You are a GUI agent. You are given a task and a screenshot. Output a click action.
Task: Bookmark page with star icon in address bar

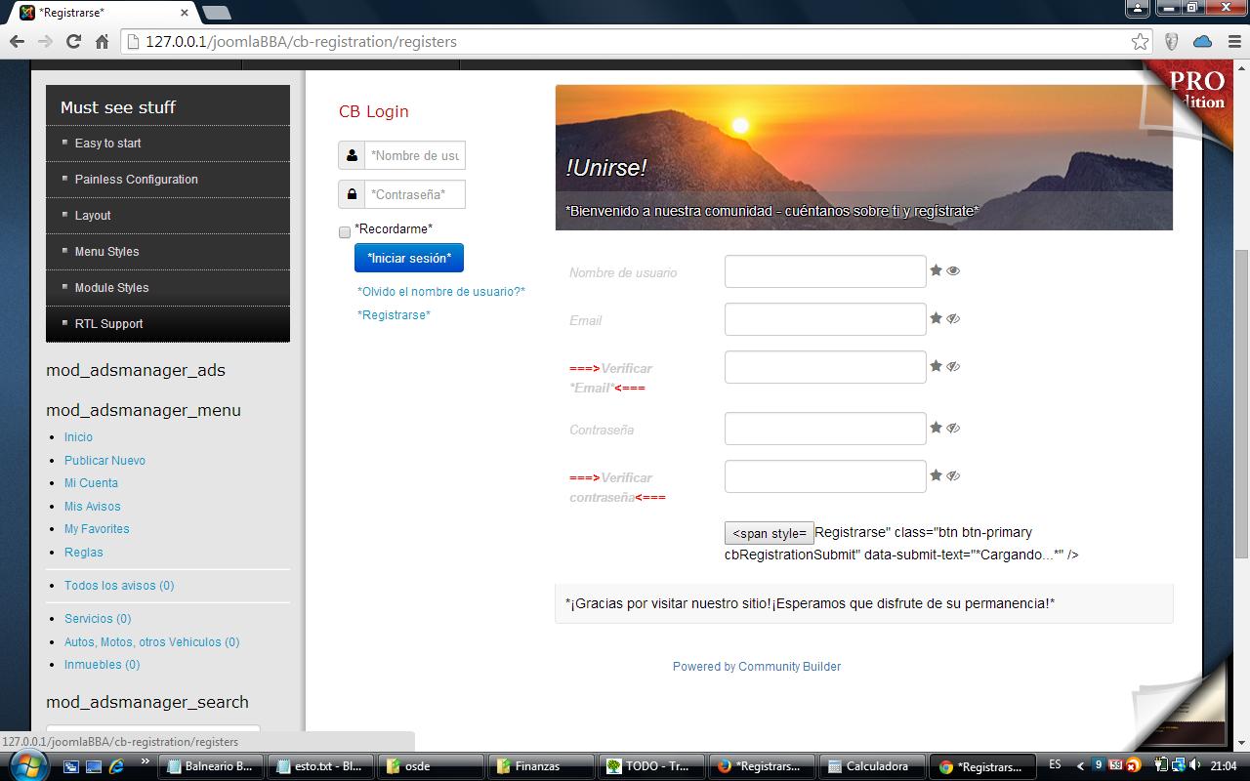[x=1140, y=42]
